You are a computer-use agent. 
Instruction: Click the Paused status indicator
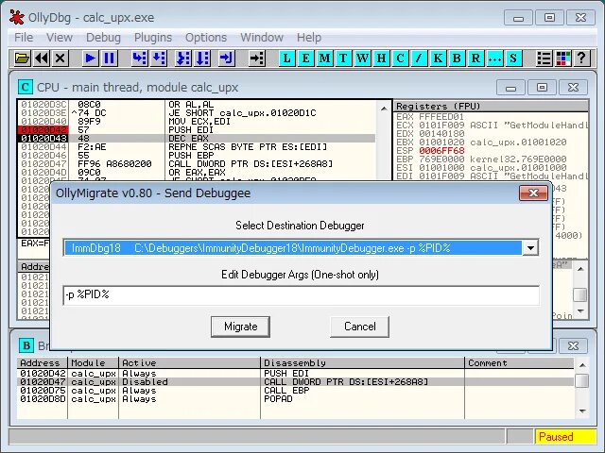tap(565, 437)
